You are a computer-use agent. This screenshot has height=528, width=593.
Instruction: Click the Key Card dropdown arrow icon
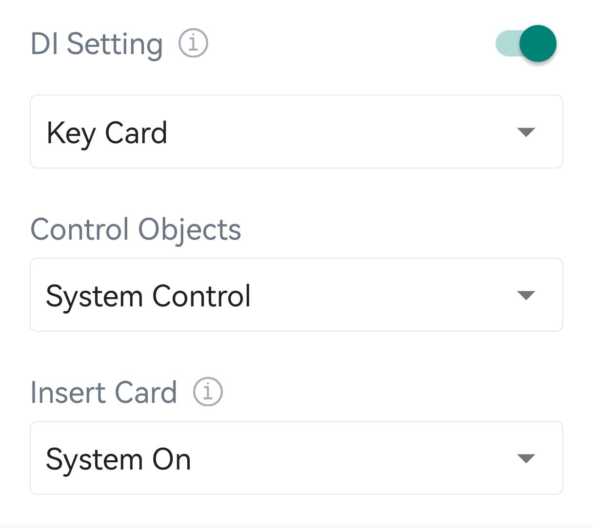526,132
